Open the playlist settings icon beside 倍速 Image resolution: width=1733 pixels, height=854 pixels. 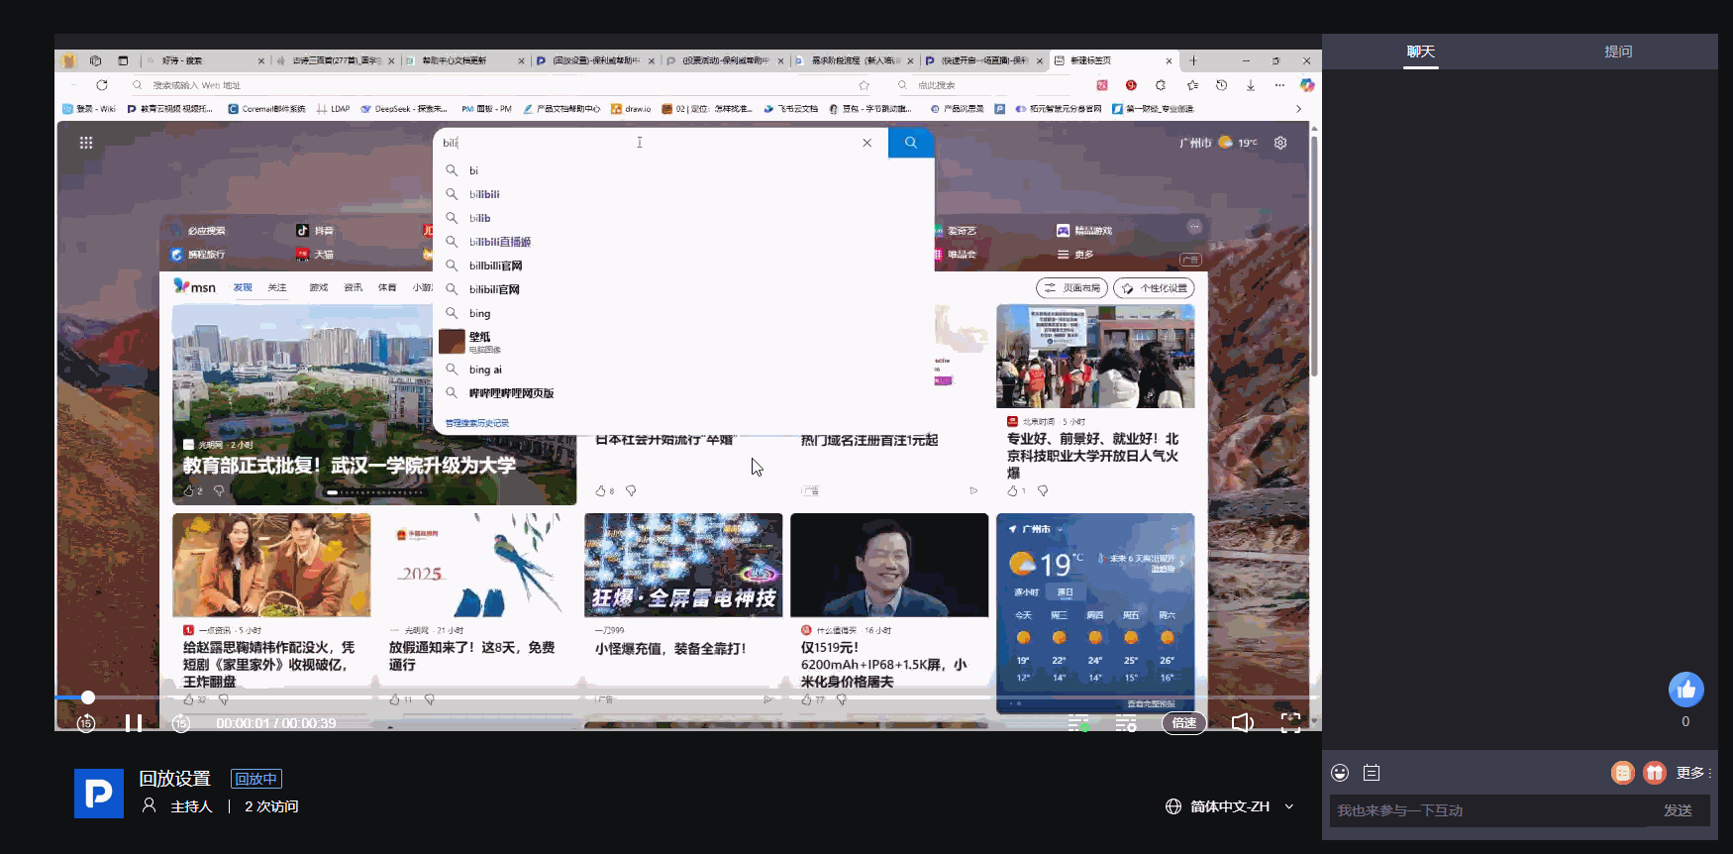tap(1126, 724)
